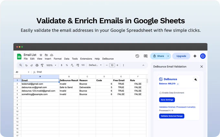This screenshot has height=137, width=220.
Task: Click the formula bar containing Email
Action: click(x=91, y=72)
